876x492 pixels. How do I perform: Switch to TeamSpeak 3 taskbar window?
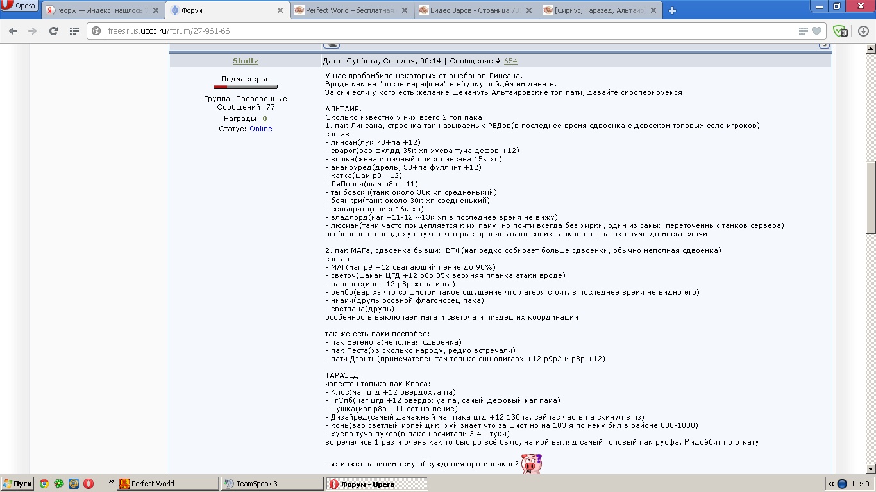tap(271, 484)
